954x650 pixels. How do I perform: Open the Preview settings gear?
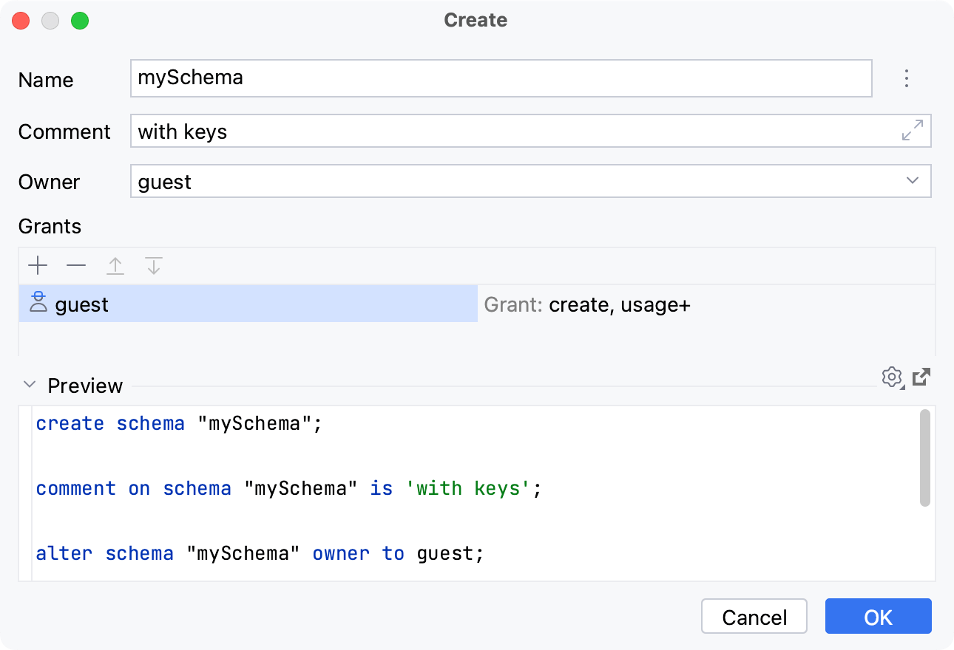pyautogui.click(x=892, y=377)
